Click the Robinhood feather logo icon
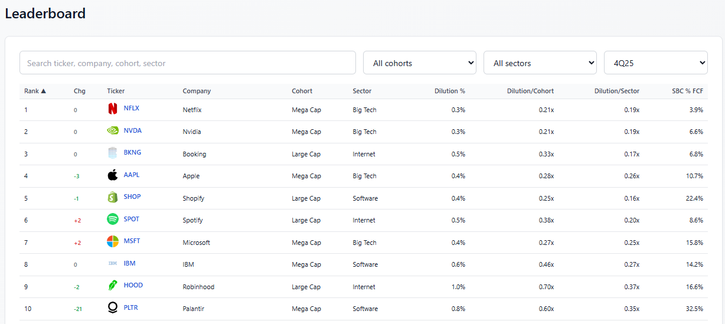Image resolution: width=725 pixels, height=324 pixels. [x=113, y=286]
